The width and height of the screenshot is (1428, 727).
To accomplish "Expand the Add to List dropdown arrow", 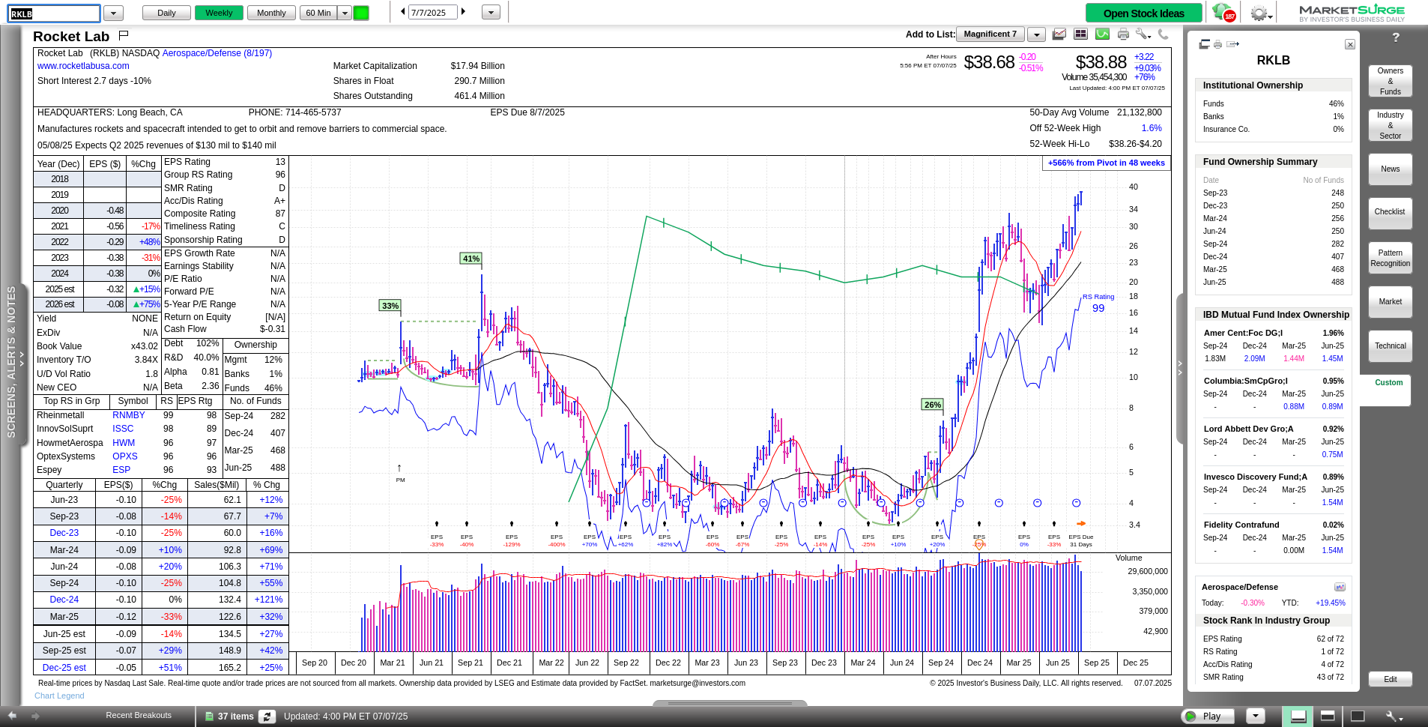I will click(1036, 34).
